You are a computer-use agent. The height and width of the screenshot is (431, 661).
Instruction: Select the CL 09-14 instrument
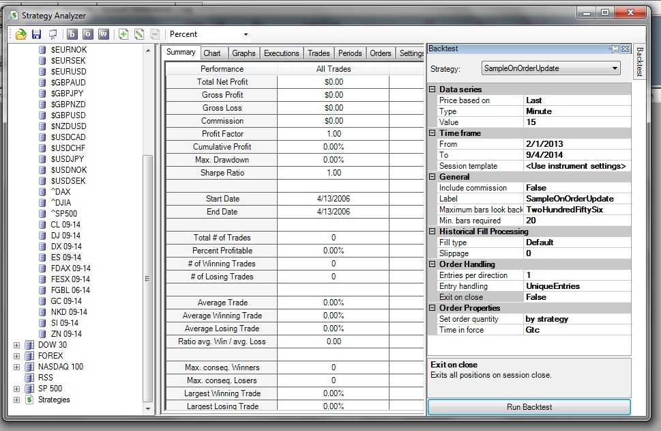[65, 225]
